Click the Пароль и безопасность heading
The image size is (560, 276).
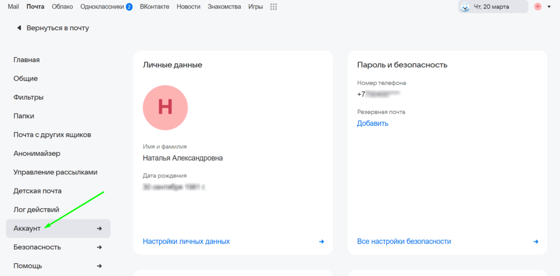coord(402,65)
